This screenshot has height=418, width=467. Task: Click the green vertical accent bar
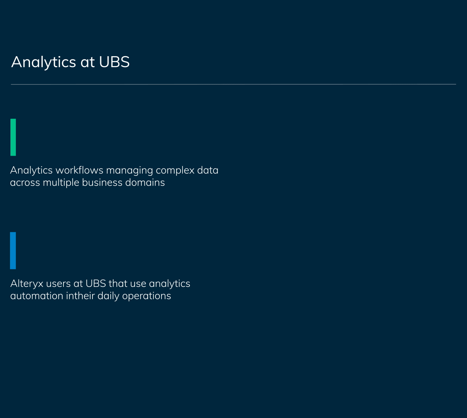point(13,137)
